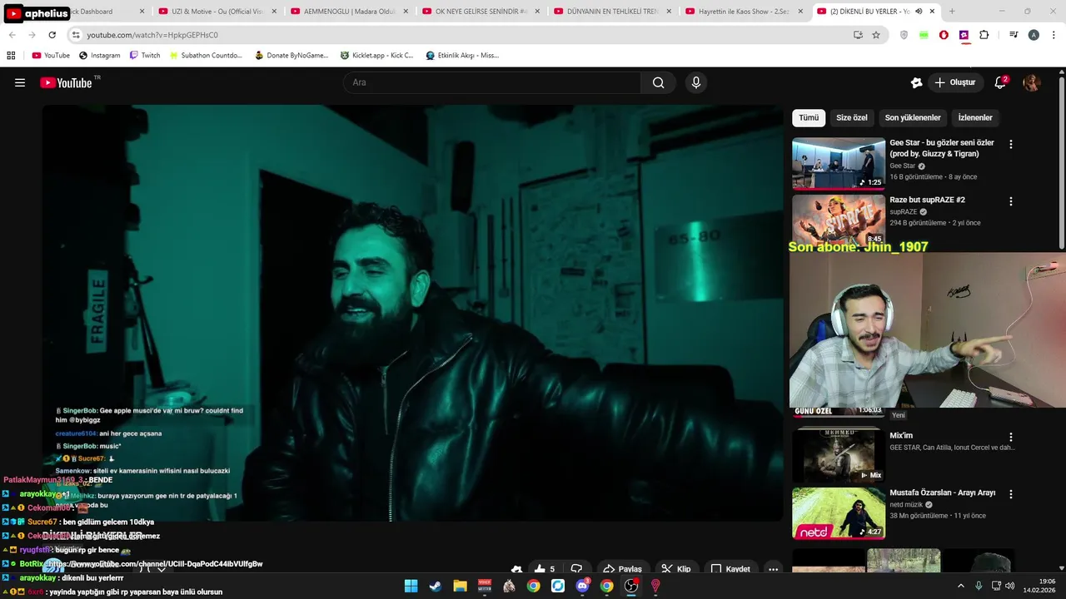This screenshot has width=1066, height=599.
Task: Bookmark this page with the star icon
Action: click(x=876, y=35)
